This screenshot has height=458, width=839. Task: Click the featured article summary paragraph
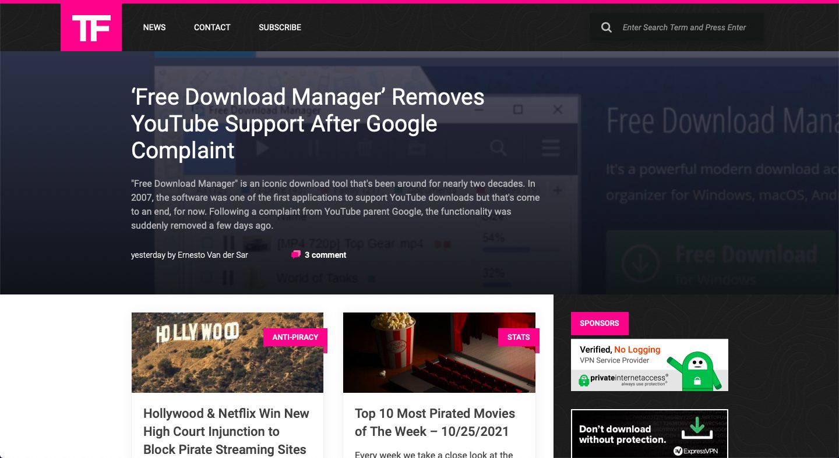pos(336,204)
